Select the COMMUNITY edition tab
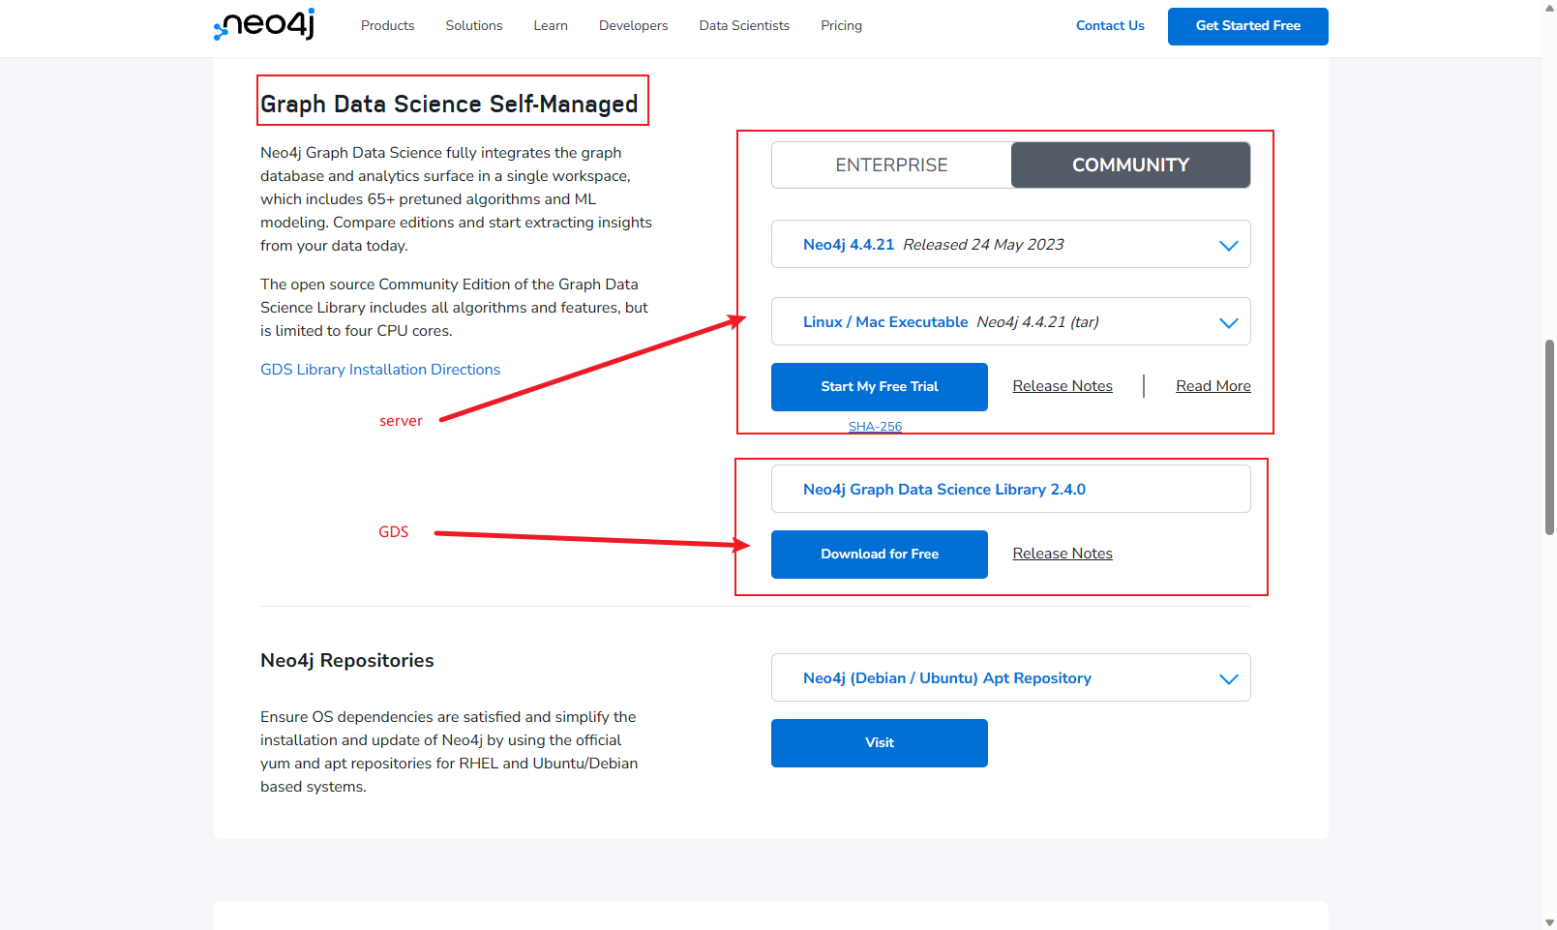The image size is (1557, 930). click(x=1130, y=165)
